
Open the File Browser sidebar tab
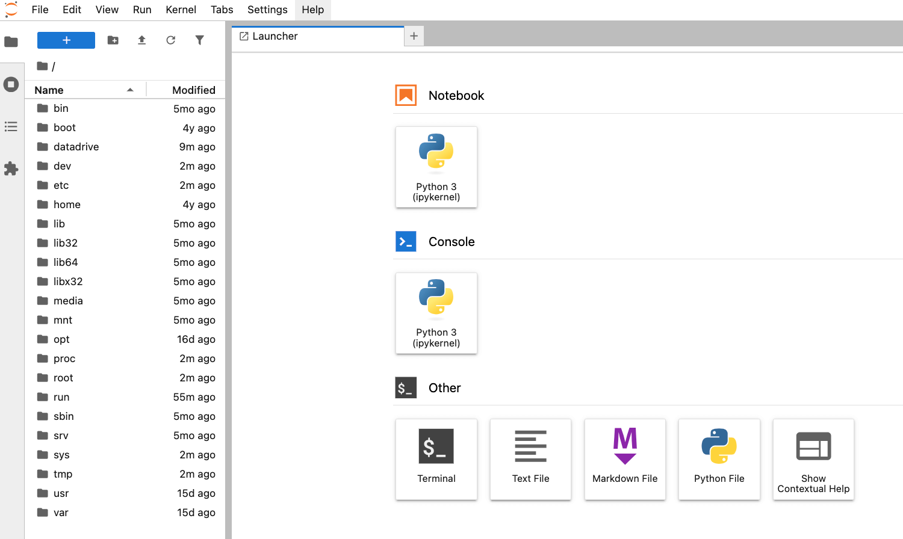pyautogui.click(x=11, y=42)
